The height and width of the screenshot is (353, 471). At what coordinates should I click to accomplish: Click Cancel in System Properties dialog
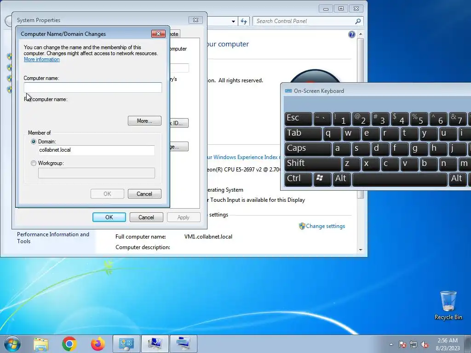click(x=146, y=217)
